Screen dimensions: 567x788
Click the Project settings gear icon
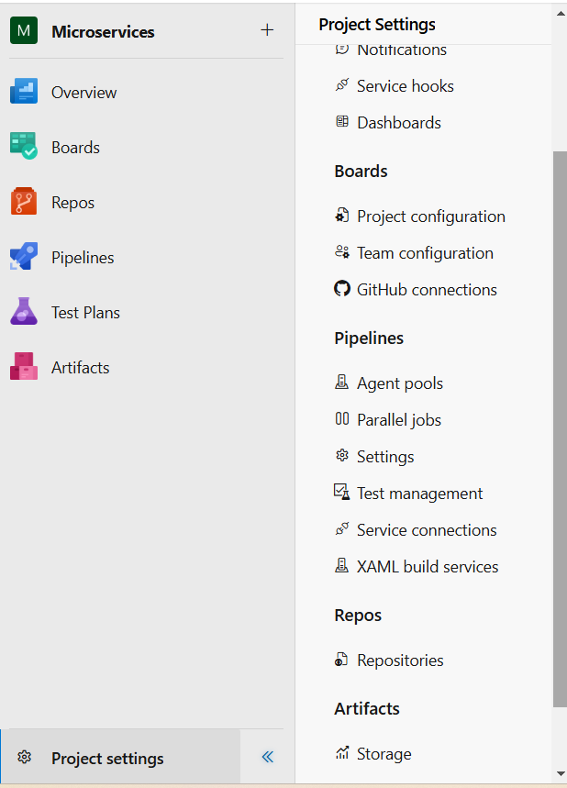(24, 757)
